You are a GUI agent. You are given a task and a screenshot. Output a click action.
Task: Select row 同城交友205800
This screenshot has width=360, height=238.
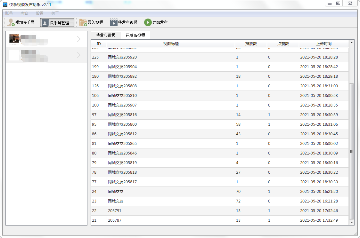click(x=220, y=124)
